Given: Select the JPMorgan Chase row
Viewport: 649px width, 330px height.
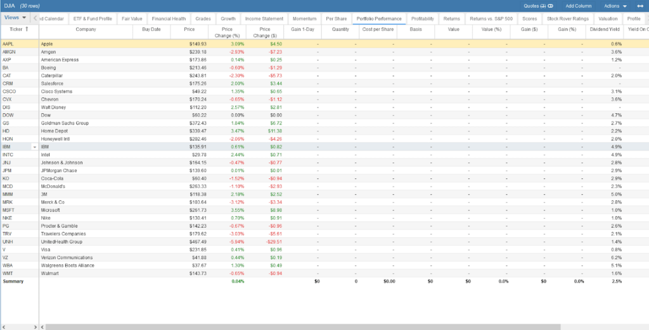Looking at the screenshot, I should click(x=324, y=171).
